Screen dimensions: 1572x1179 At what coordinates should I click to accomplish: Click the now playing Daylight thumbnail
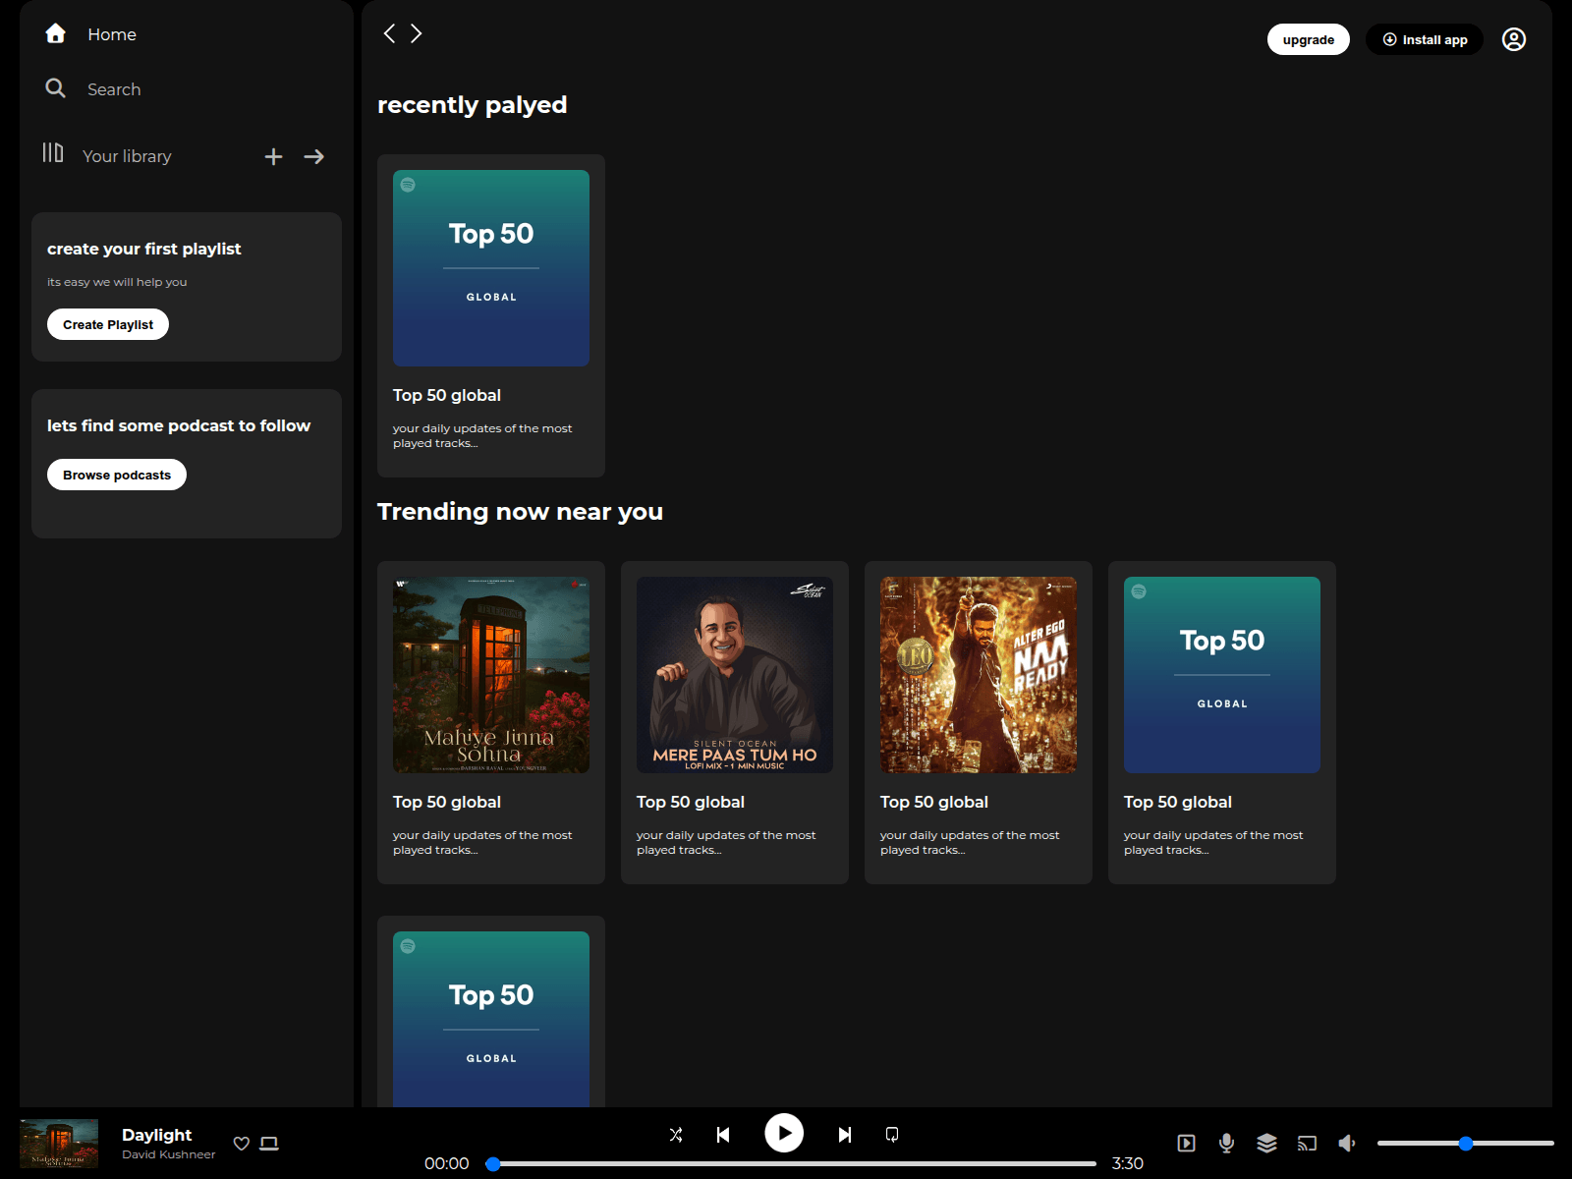point(59,1143)
